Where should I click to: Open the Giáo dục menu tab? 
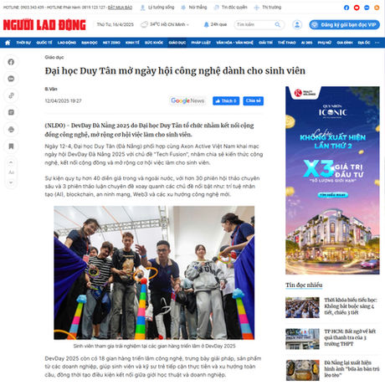[x=177, y=43]
